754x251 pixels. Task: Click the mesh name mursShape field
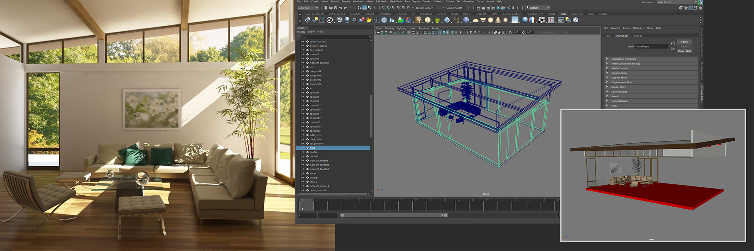coord(652,46)
